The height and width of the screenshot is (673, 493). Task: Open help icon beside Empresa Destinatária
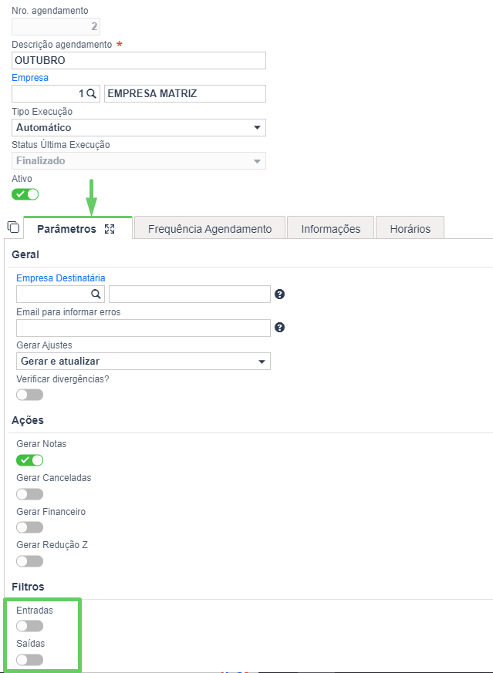279,294
